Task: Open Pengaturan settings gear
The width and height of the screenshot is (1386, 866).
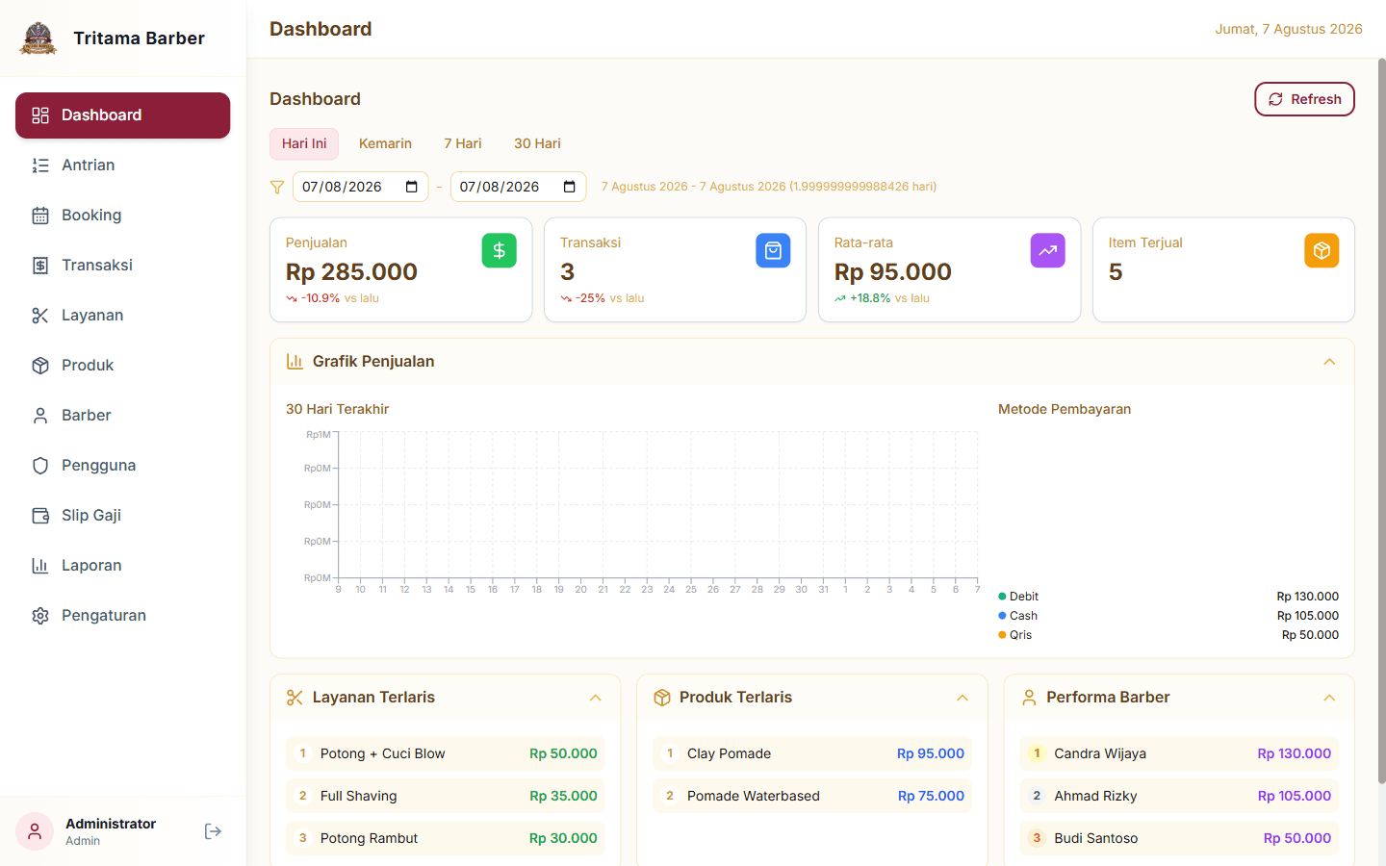Action: (122, 616)
